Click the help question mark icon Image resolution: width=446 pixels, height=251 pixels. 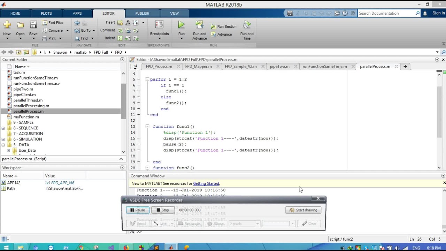[x=345, y=13]
